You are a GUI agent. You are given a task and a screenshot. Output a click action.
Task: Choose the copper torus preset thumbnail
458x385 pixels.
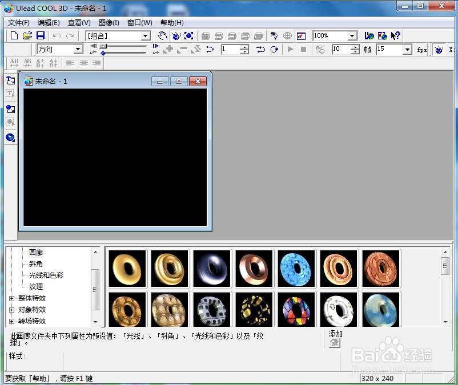254,269
